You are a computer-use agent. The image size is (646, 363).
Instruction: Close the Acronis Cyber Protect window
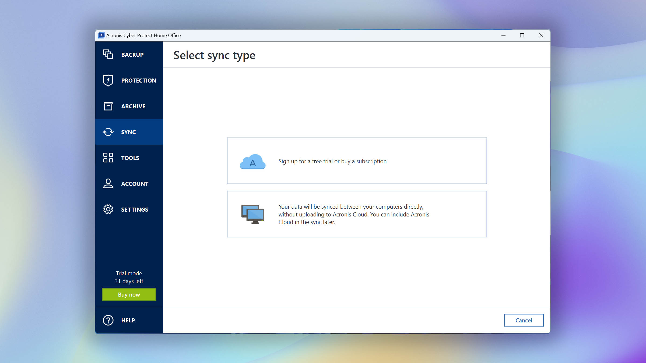click(541, 35)
